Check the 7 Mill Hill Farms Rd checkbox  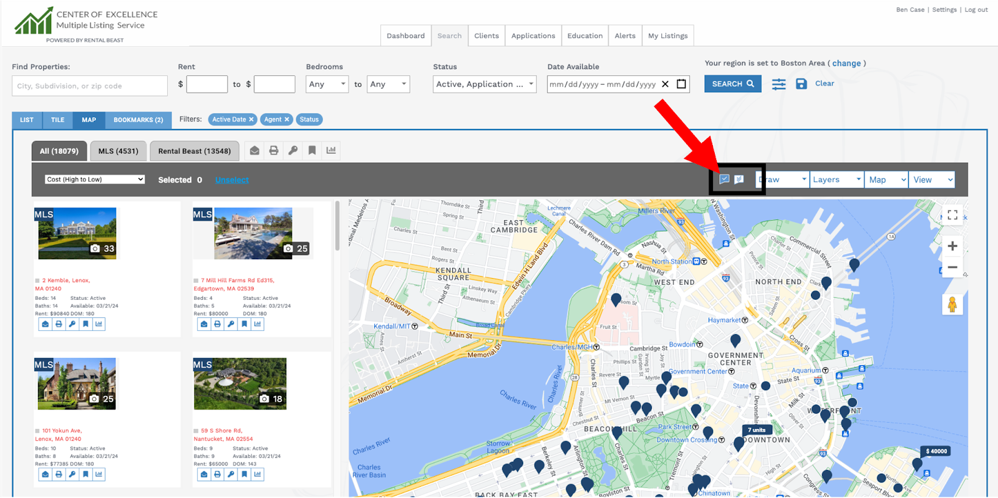pos(196,281)
